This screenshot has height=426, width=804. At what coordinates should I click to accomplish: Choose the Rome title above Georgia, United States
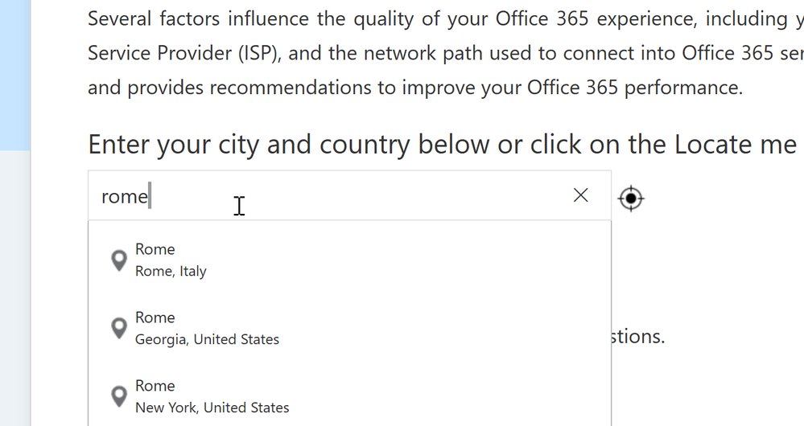click(x=155, y=317)
